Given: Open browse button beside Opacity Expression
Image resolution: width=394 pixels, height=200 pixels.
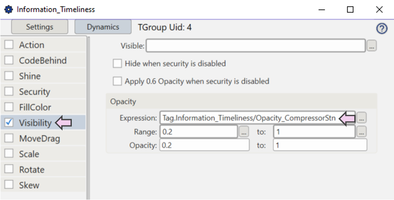Looking at the screenshot, I should pyautogui.click(x=361, y=118).
